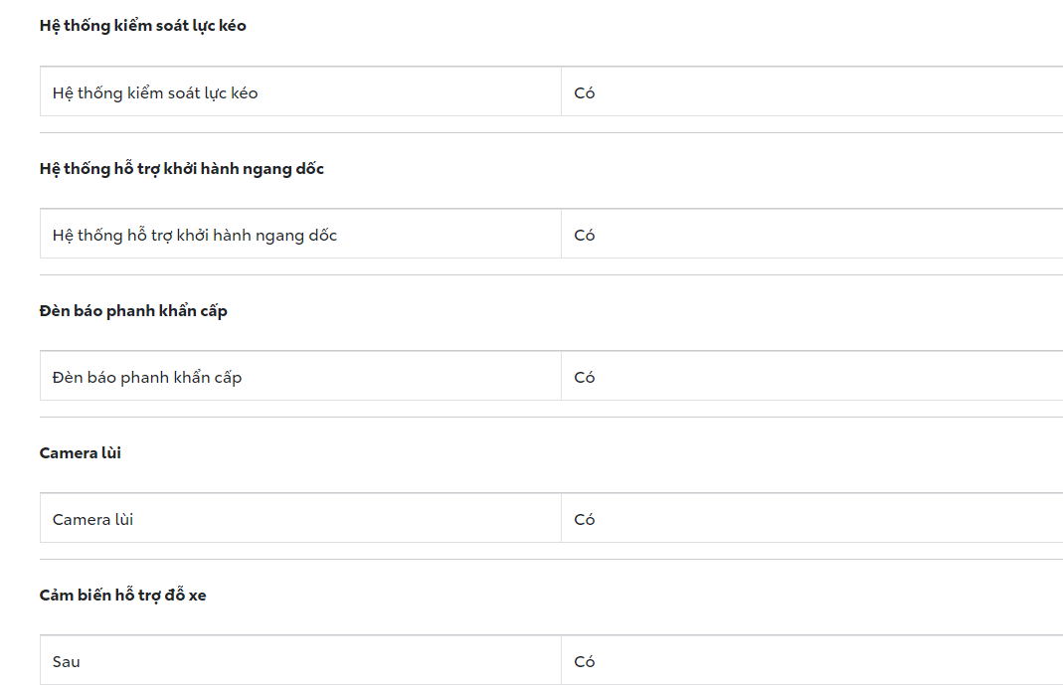Screen dimensions: 1063x686
Task: Select the Đèn báo phanh khẩn cấp table cell
Action: (x=147, y=378)
